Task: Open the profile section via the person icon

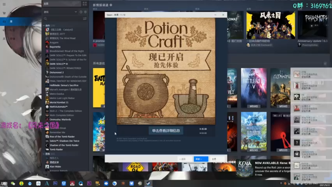Action: [x=4, y=39]
